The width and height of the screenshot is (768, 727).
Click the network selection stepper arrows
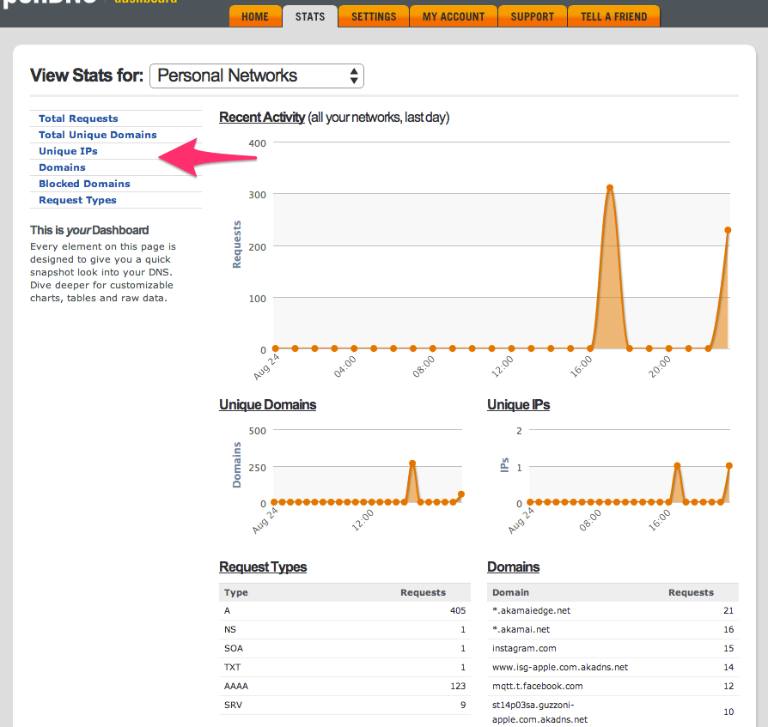coord(353,76)
